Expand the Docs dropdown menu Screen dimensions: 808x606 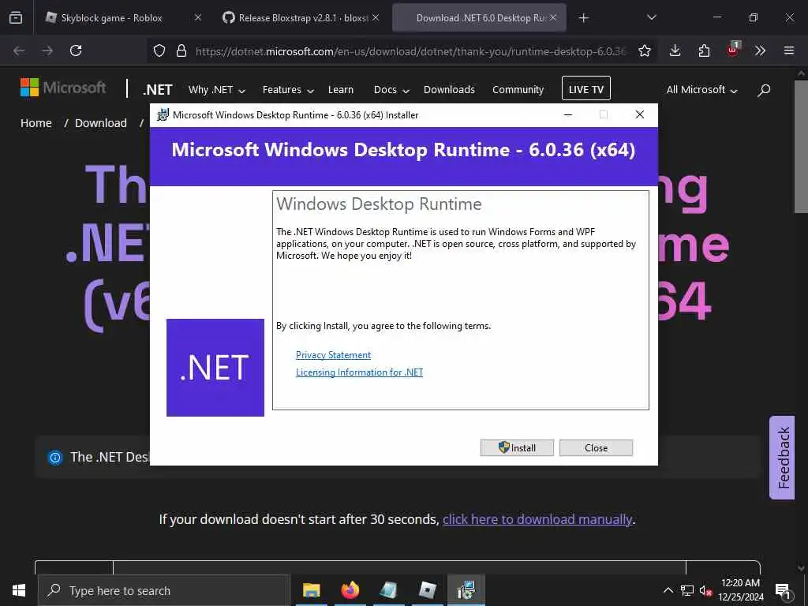[391, 90]
